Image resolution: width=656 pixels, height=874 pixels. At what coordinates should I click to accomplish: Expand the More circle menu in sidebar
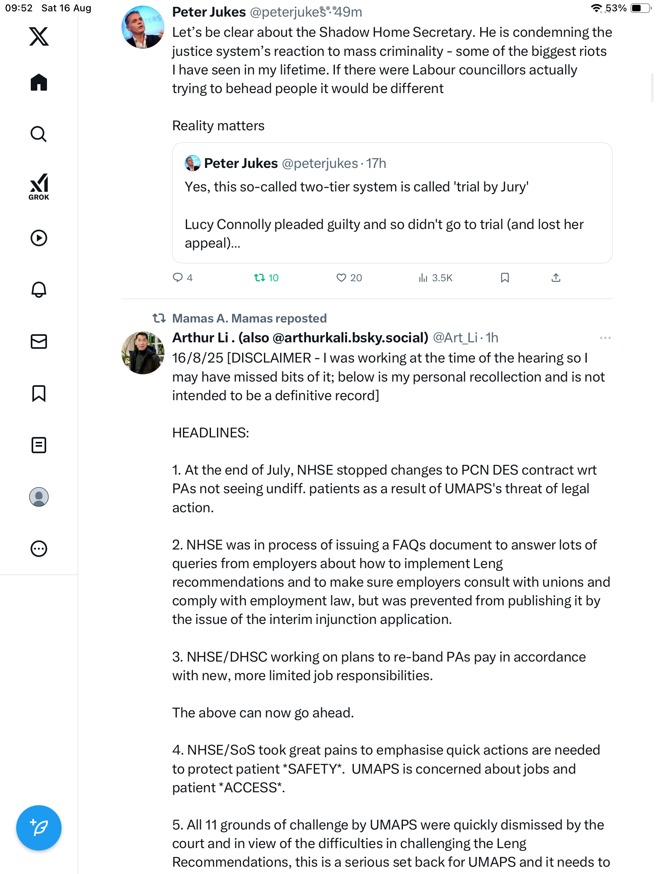click(x=39, y=549)
